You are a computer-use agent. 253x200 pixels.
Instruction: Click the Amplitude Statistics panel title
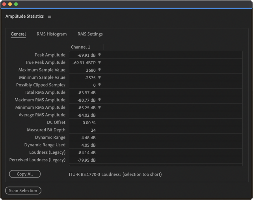tap(24, 16)
